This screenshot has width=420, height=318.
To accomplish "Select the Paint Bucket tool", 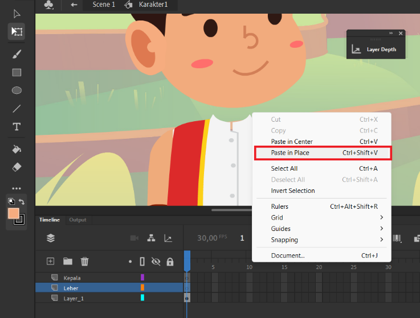I will click(17, 149).
